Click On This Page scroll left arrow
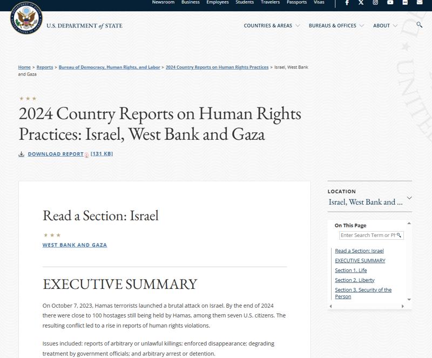432x358 pixels. click(x=330, y=306)
